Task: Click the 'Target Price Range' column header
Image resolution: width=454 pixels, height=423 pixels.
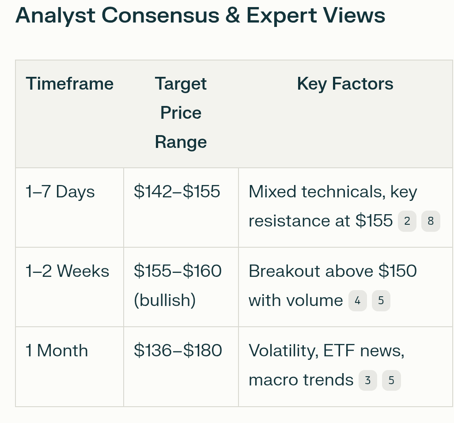Action: click(x=181, y=113)
